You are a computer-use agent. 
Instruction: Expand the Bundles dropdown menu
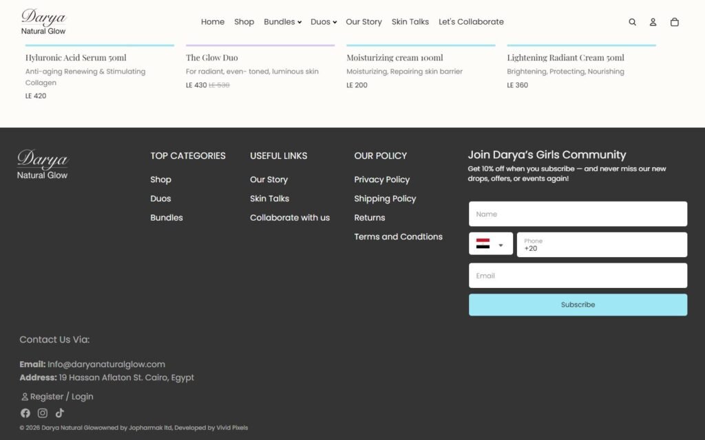[282, 21]
